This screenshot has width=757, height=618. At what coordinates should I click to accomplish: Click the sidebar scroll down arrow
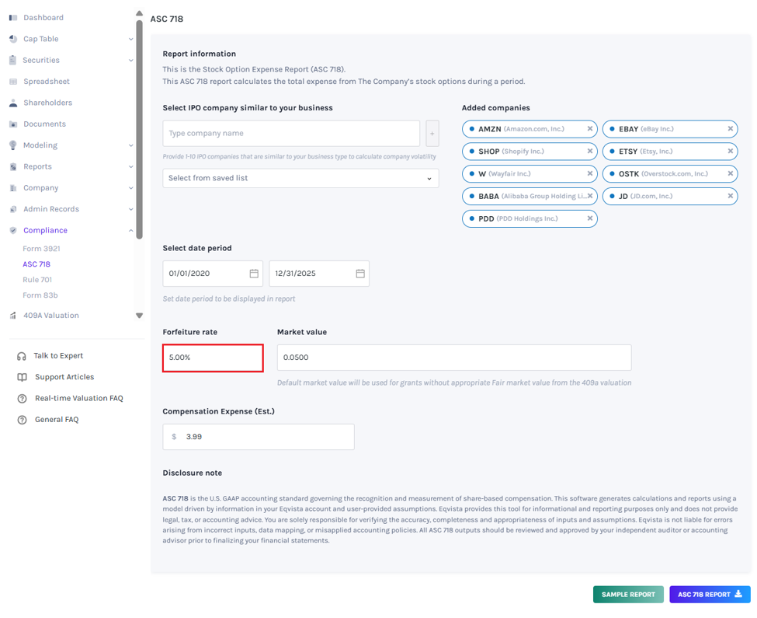coord(139,316)
